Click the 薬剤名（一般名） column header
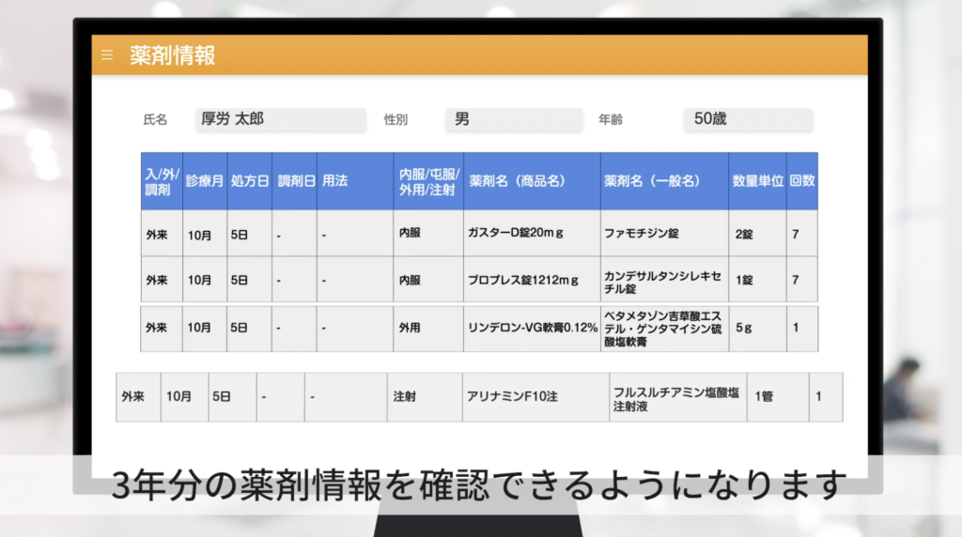Viewport: 962px width, 537px height. point(664,181)
